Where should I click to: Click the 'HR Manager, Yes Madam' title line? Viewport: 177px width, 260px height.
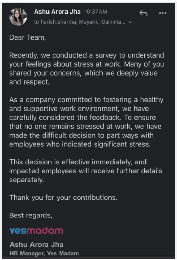point(44,253)
